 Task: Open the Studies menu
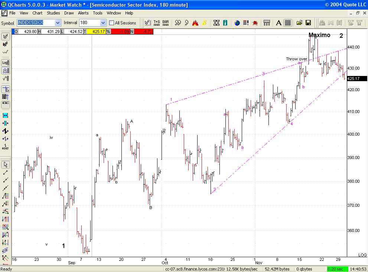53,13
